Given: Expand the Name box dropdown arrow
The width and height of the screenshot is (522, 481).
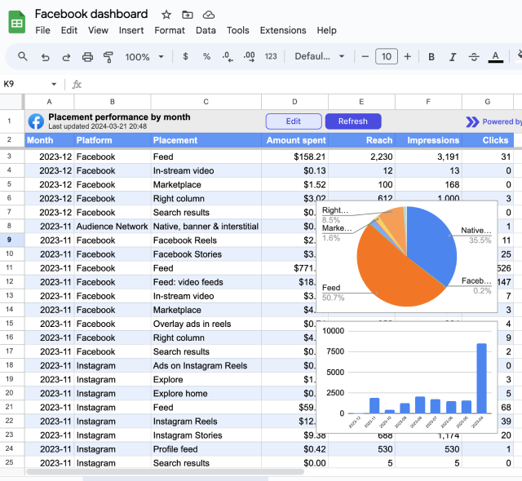Looking at the screenshot, I should (x=54, y=84).
